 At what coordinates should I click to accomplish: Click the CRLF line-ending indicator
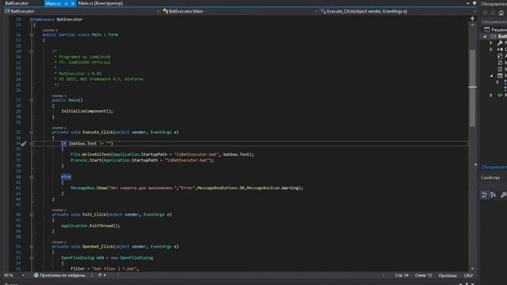(x=468, y=275)
